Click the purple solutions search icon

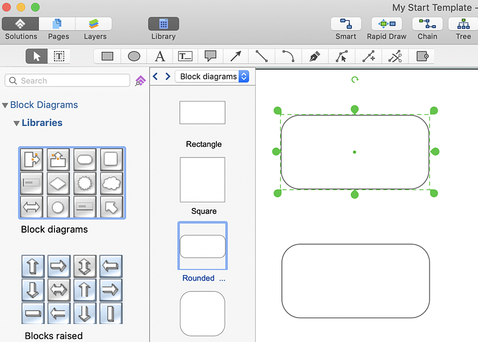click(x=140, y=81)
